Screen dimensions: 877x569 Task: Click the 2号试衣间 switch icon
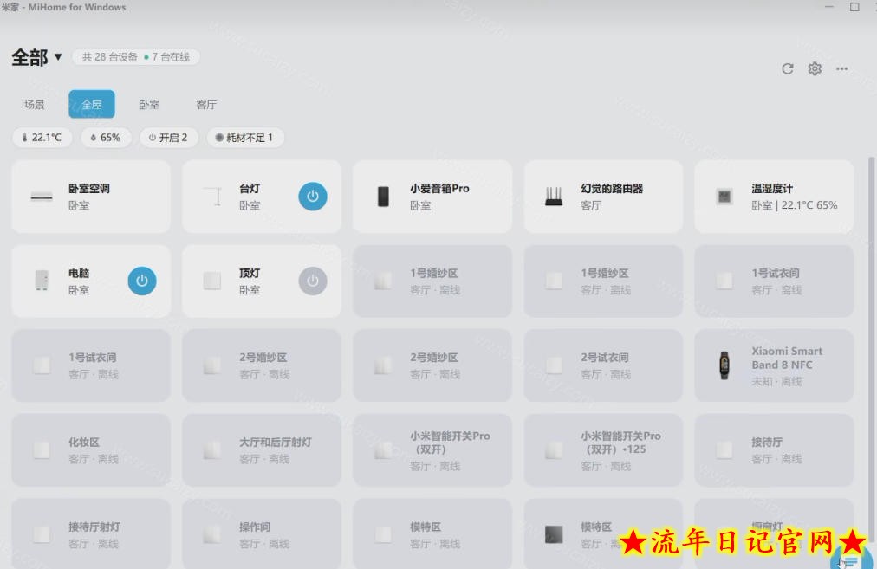tap(554, 365)
